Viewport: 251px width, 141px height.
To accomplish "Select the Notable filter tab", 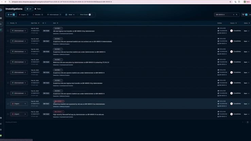I will (x=37, y=15).
